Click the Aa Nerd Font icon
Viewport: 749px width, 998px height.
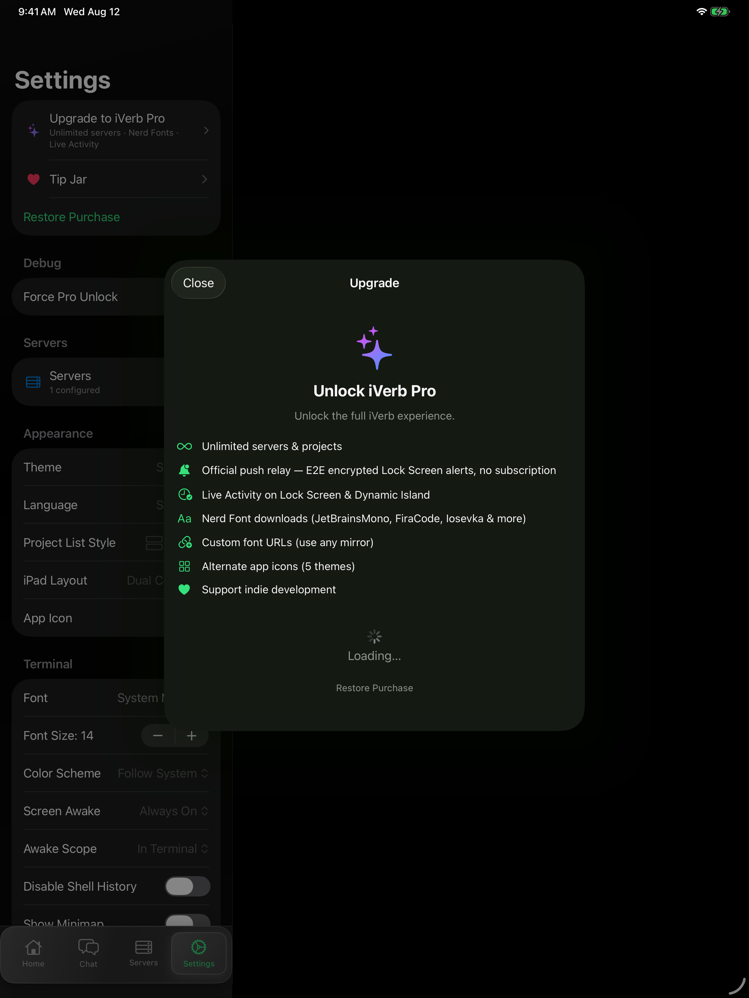[x=184, y=518]
